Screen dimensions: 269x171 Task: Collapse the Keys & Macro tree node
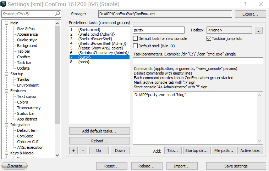click(6, 153)
